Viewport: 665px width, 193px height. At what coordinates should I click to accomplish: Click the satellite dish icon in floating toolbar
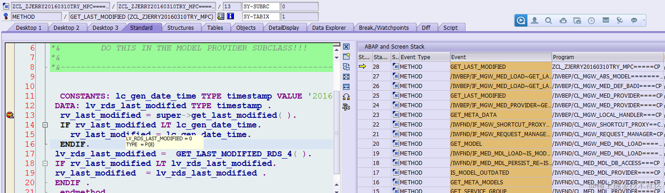pyautogui.click(x=620, y=21)
